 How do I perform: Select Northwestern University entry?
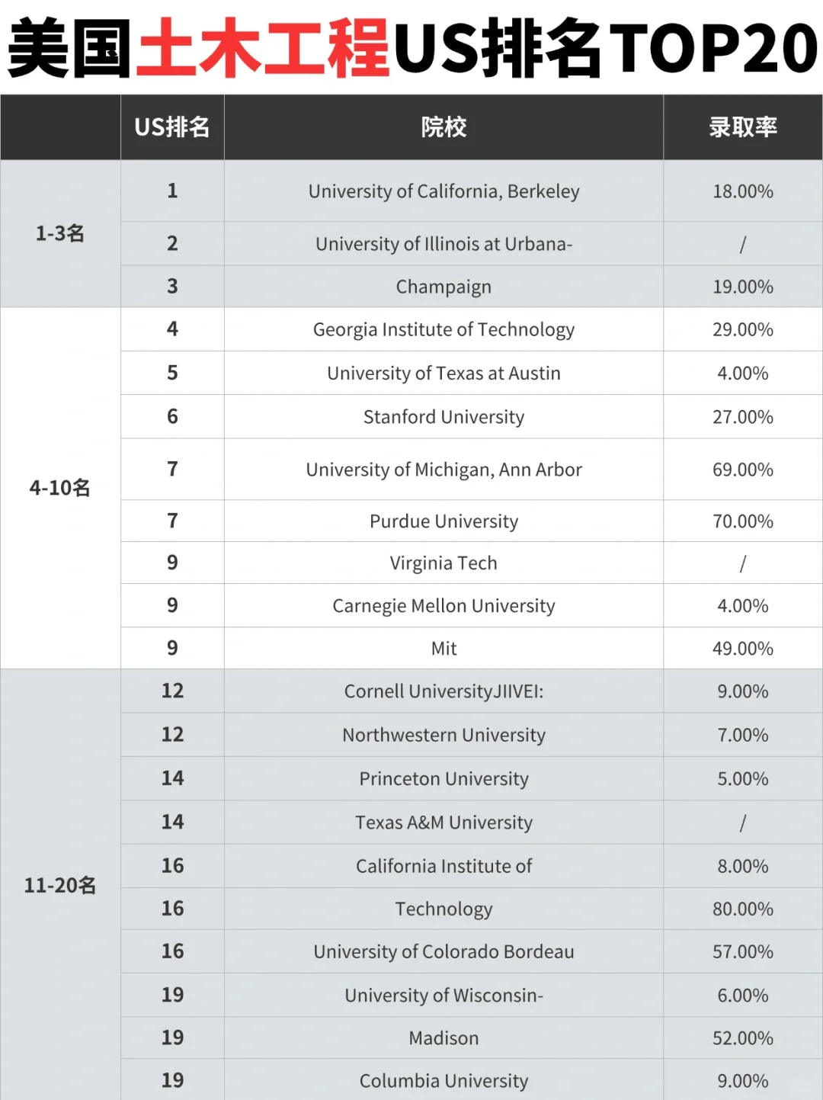[x=444, y=735]
